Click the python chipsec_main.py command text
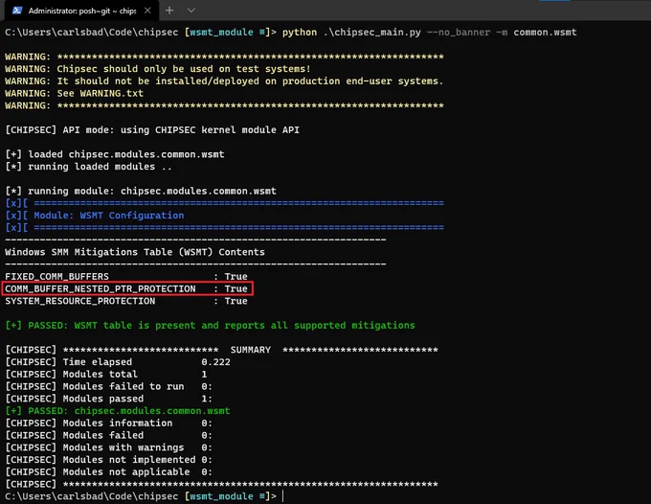 pos(351,33)
